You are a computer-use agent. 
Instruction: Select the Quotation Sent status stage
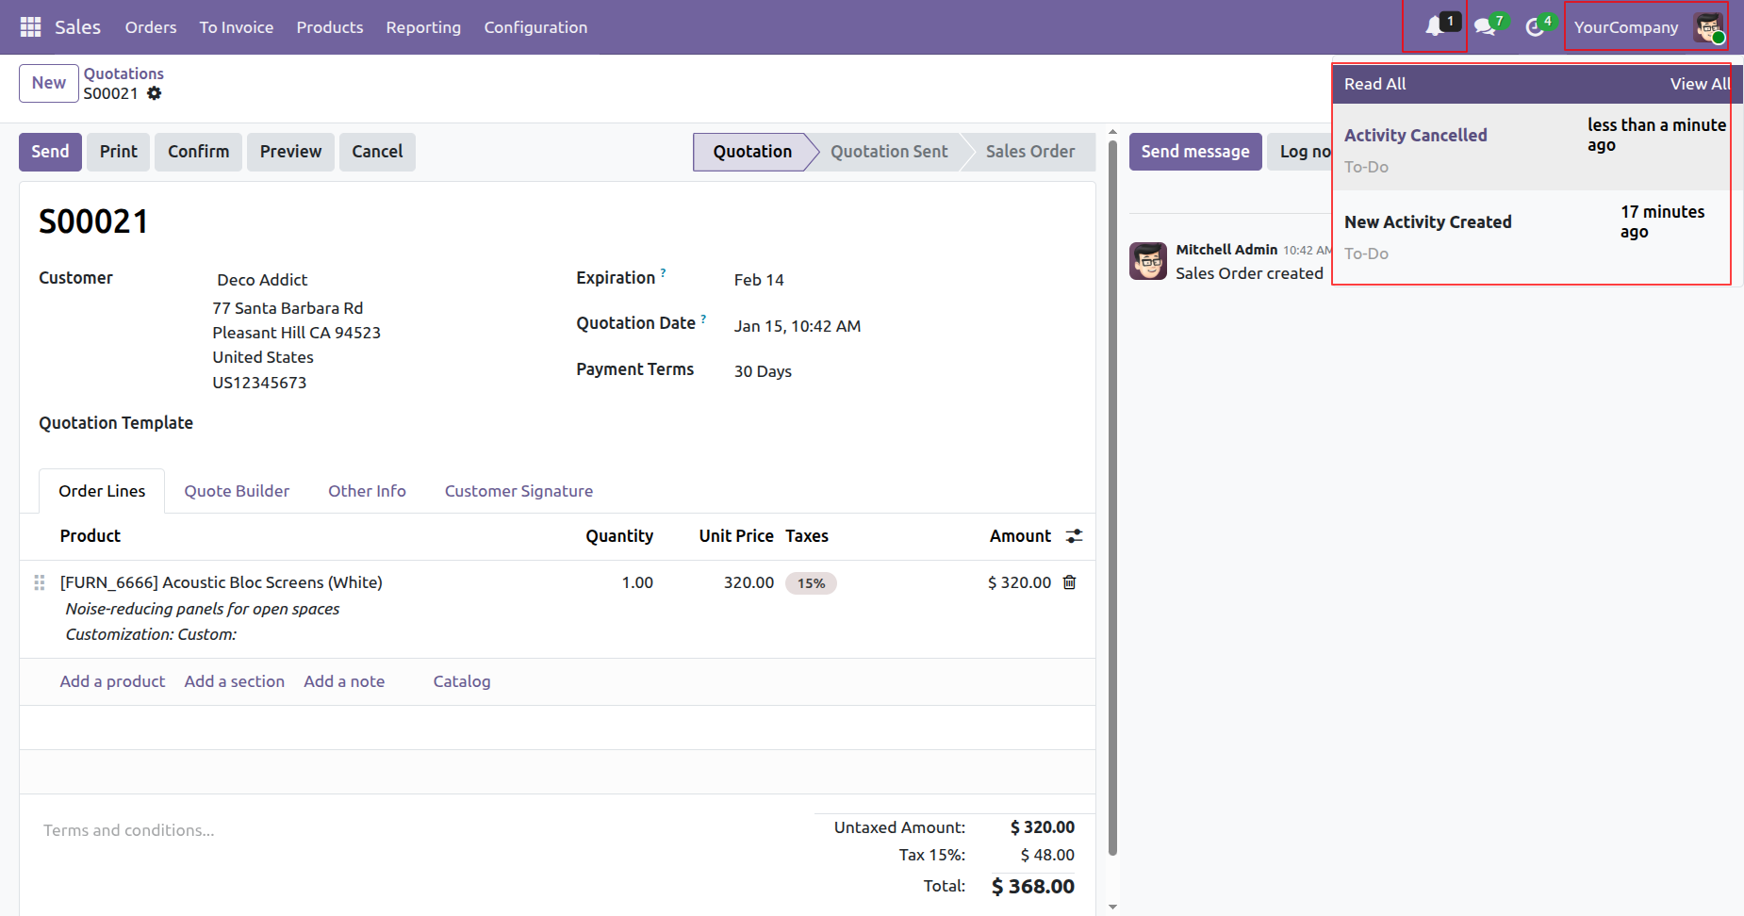coord(888,152)
